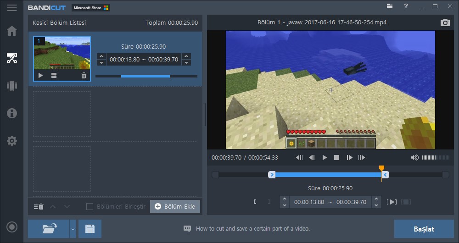The width and height of the screenshot is (459, 243).
Task: Mute audio with speaker icon
Action: click(x=414, y=158)
